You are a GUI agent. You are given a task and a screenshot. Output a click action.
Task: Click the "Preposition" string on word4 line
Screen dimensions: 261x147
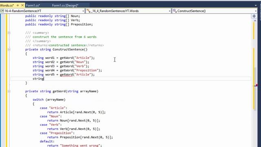point(86,70)
